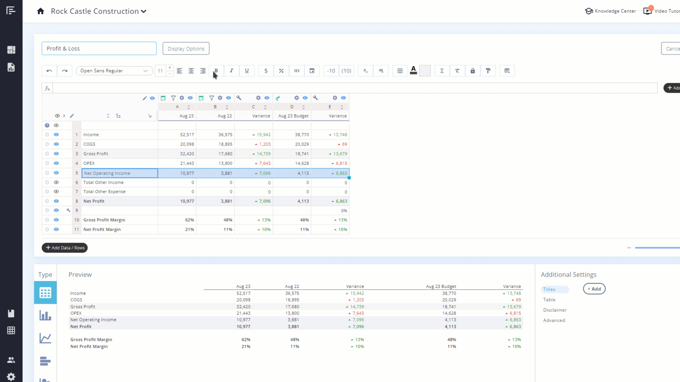This screenshot has height=382, width=680.
Task: Open the borders grid icon
Action: coord(400,71)
